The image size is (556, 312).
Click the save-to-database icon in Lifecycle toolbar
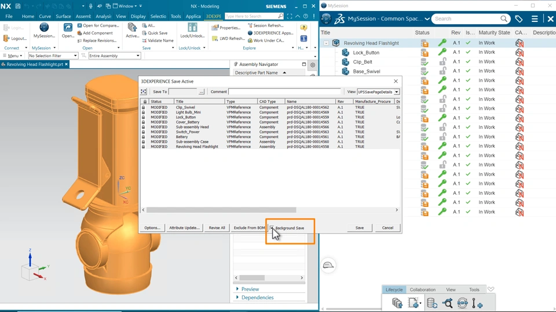[x=397, y=303]
